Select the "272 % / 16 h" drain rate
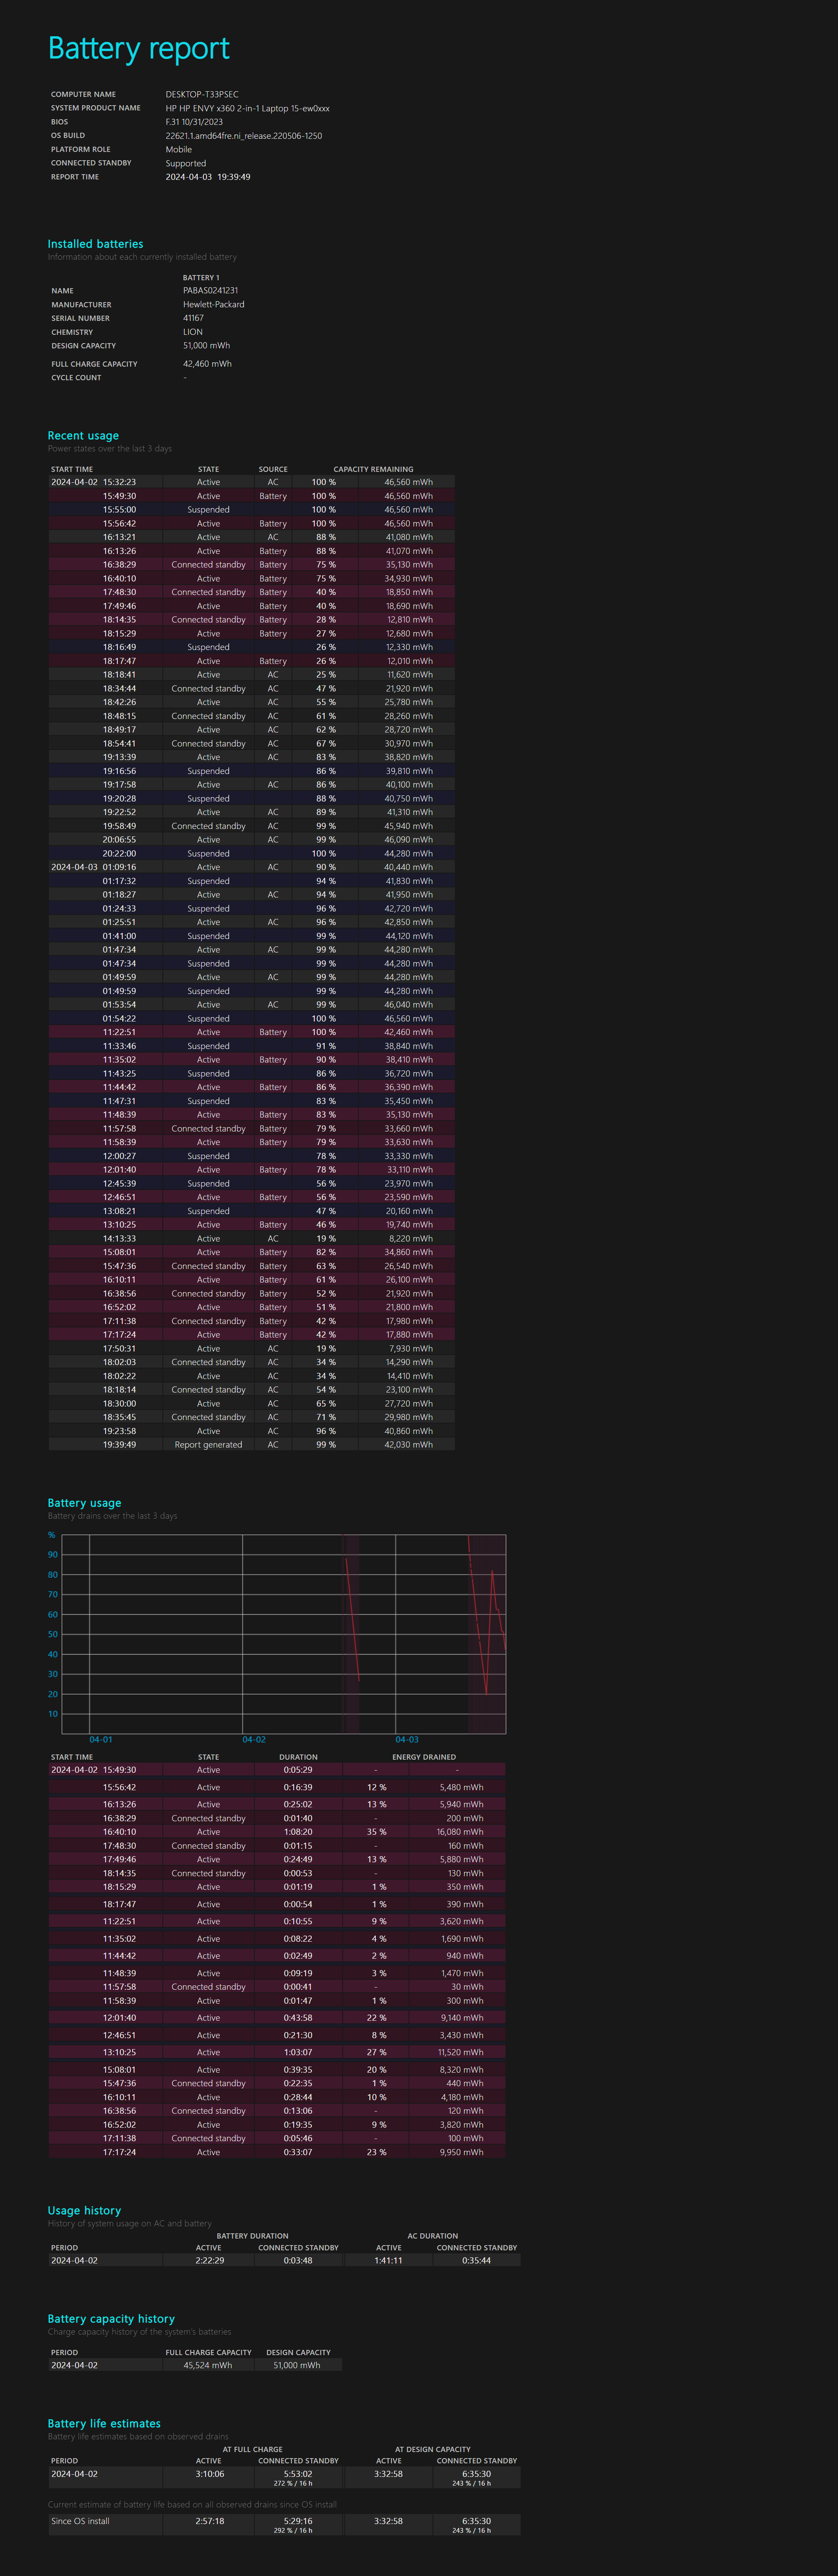Screen dimensions: 838x2576 pos(293,2483)
